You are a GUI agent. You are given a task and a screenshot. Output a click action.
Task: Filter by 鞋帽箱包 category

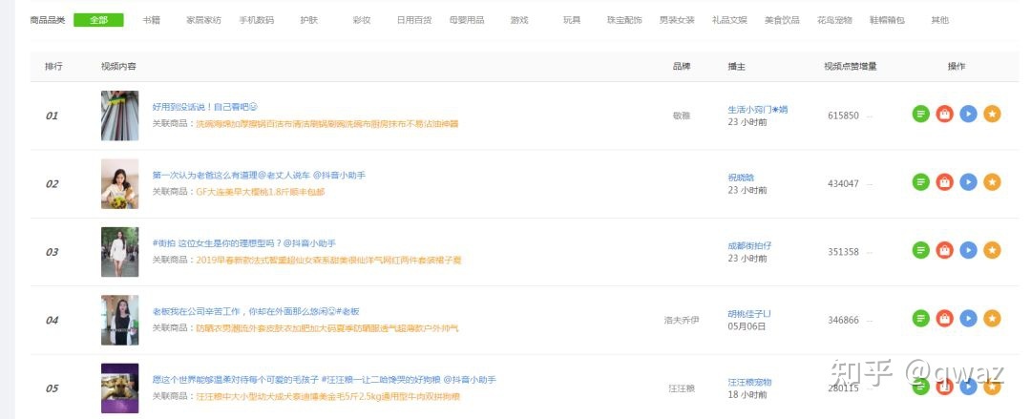click(888, 20)
